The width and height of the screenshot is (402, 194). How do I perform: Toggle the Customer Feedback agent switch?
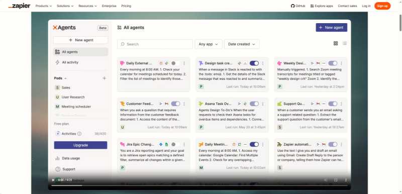click(175, 104)
